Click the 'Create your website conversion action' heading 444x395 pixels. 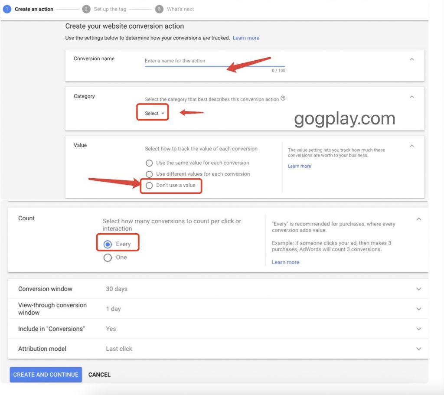pyautogui.click(x=124, y=26)
